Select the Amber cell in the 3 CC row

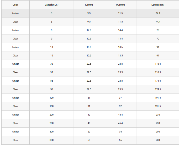(15, 13)
